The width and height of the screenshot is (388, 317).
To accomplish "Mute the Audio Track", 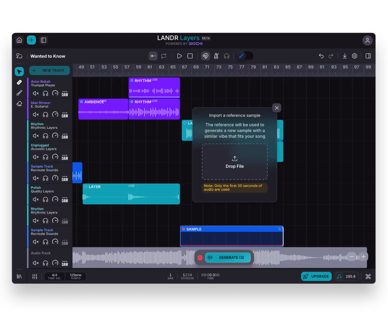I will click(x=36, y=263).
